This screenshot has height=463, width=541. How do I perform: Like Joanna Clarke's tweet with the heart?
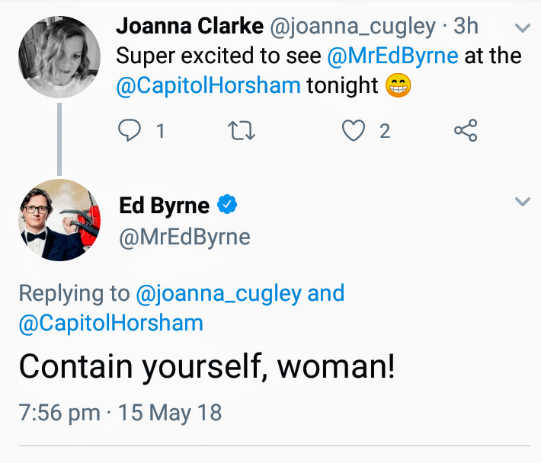click(353, 131)
